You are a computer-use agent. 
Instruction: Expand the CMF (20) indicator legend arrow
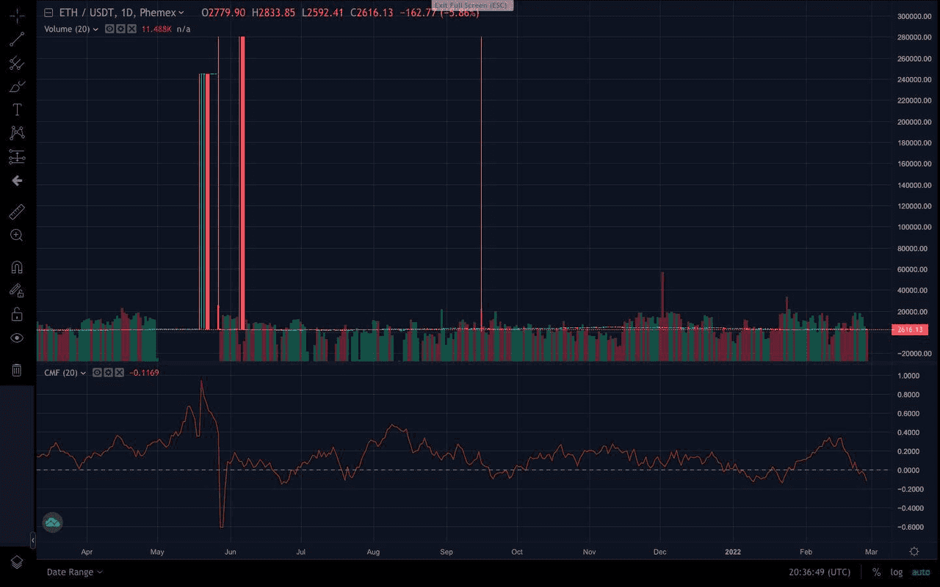pos(83,373)
